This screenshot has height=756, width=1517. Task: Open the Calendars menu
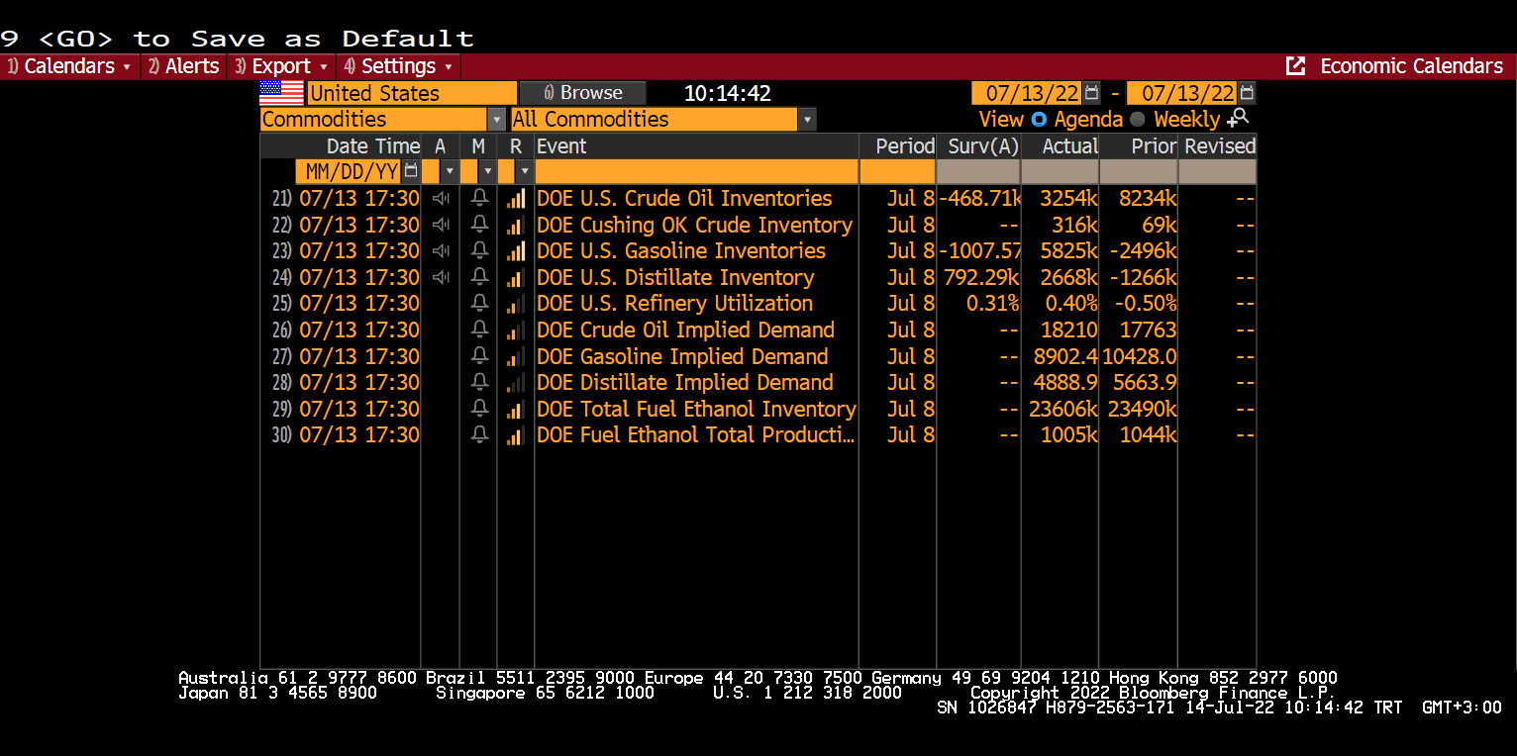(x=69, y=66)
